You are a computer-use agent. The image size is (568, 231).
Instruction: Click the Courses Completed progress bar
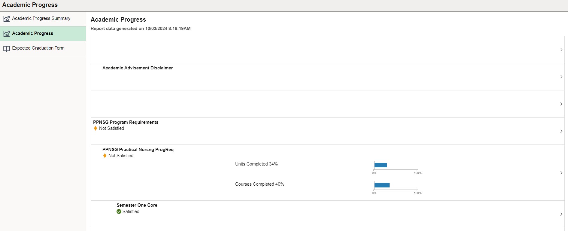382,185
